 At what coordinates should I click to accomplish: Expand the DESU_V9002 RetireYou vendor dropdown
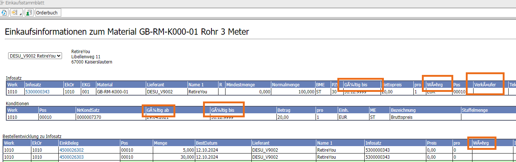click(x=35, y=56)
